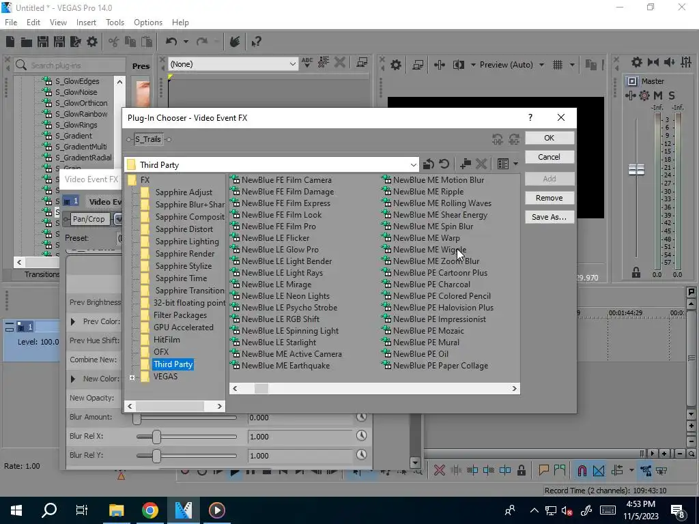Screen dimensions: 699x524
Task: Select the HitFilm folder in tree
Action: (167, 340)
